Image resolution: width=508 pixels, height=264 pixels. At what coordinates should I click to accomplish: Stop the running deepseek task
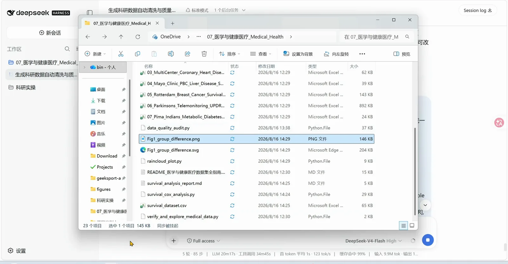[428, 240]
